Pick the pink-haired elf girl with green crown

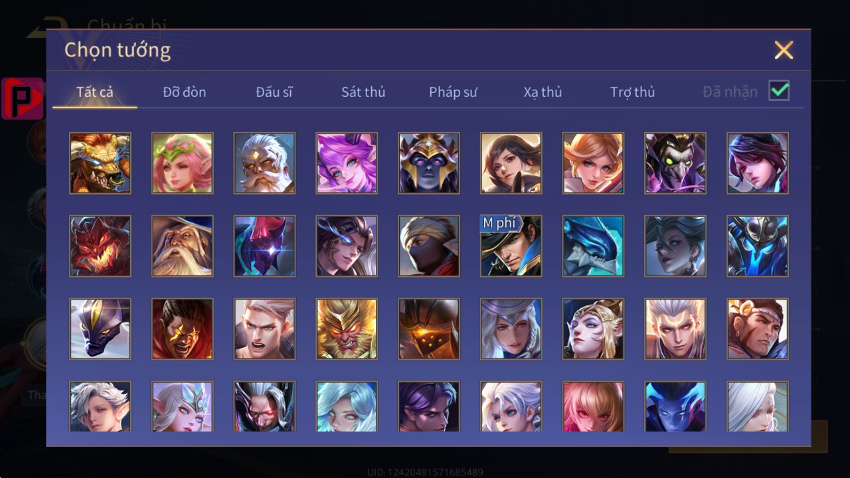click(183, 163)
